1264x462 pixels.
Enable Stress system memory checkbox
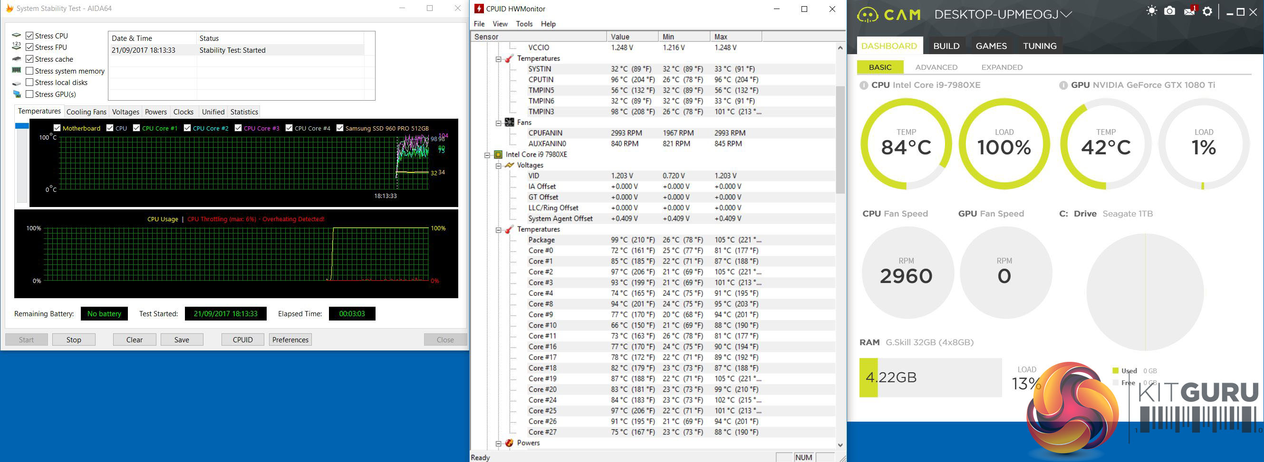tap(29, 71)
